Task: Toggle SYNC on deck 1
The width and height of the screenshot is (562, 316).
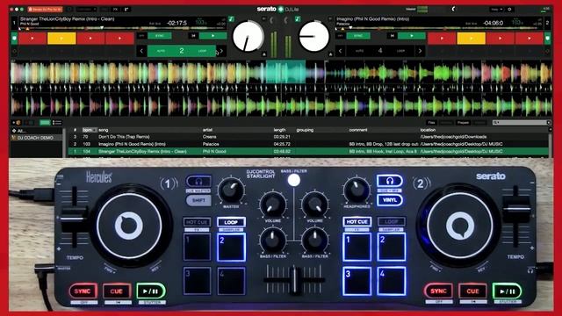Action: tap(160, 36)
